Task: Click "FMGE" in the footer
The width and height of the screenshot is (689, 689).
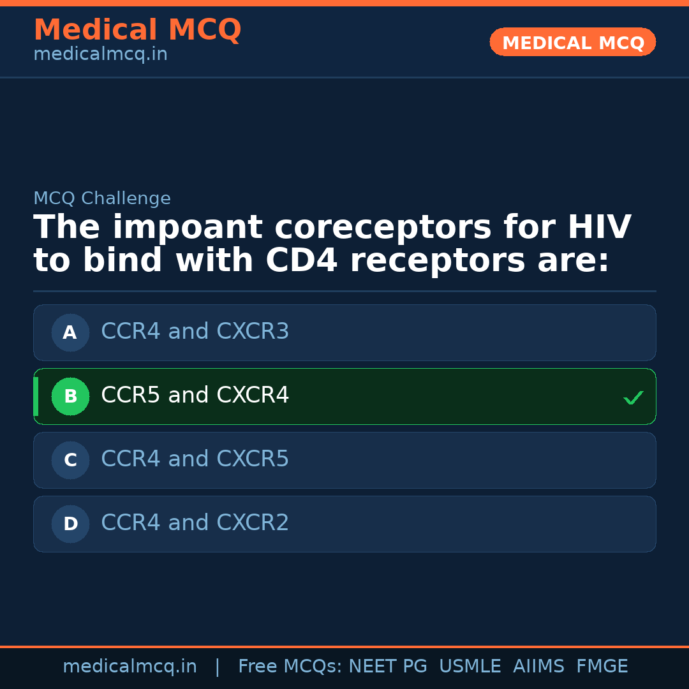Action: click(602, 667)
